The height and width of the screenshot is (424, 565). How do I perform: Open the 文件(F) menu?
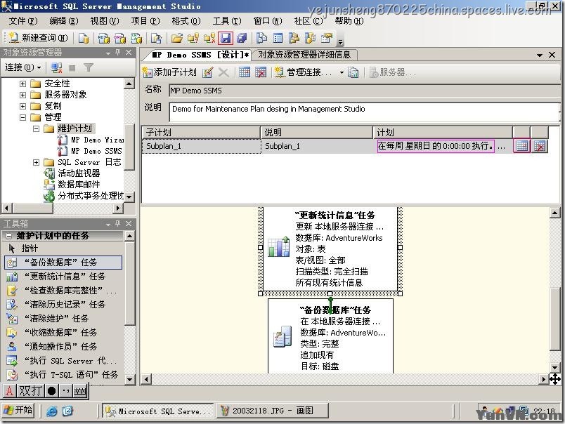[23, 21]
